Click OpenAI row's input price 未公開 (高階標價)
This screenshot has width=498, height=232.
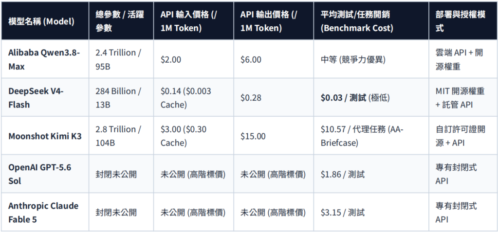[x=194, y=174]
